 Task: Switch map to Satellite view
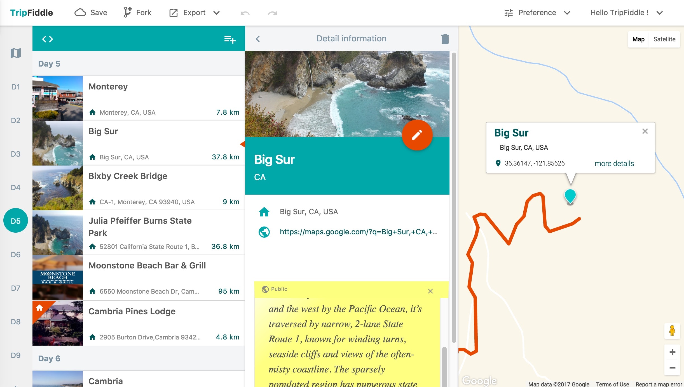coord(664,39)
